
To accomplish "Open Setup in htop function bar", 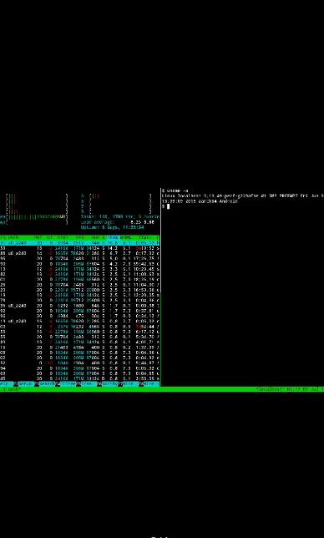I will click(x=27, y=383).
